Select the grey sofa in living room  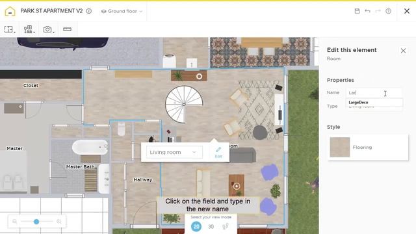(242, 155)
